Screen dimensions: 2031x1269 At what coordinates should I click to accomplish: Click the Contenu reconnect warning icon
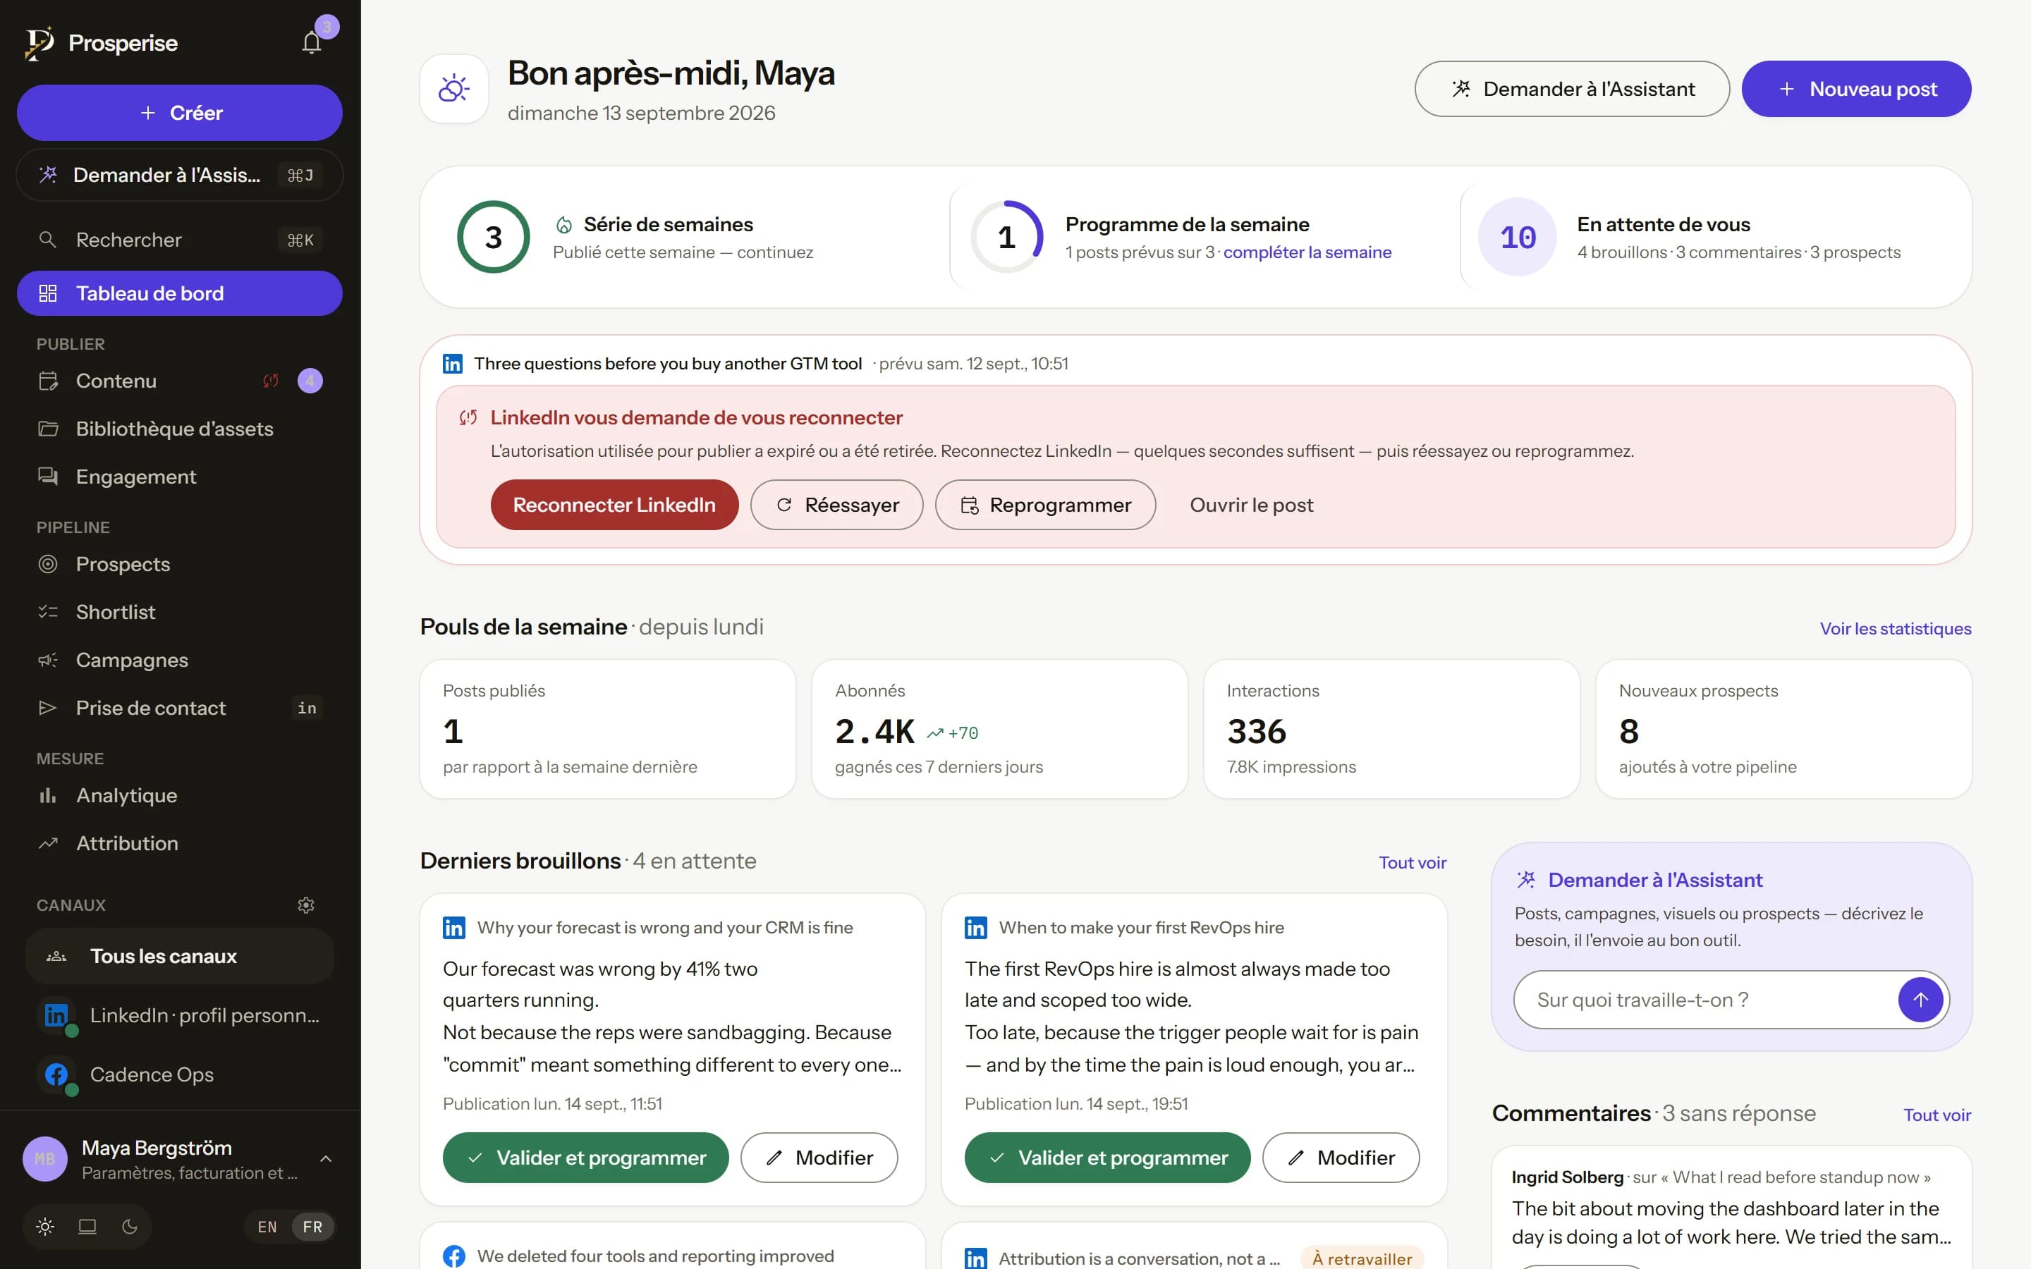270,381
